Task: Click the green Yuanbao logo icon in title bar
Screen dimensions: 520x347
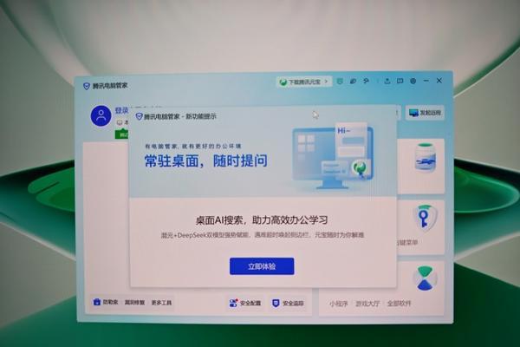Action: pos(283,82)
